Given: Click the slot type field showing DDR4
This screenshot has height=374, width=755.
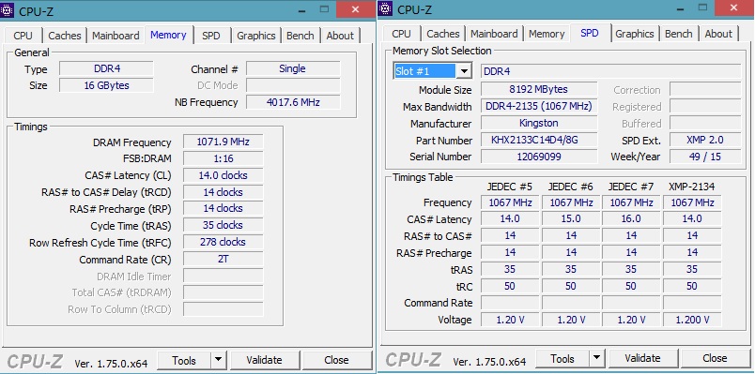Looking at the screenshot, I should point(610,71).
